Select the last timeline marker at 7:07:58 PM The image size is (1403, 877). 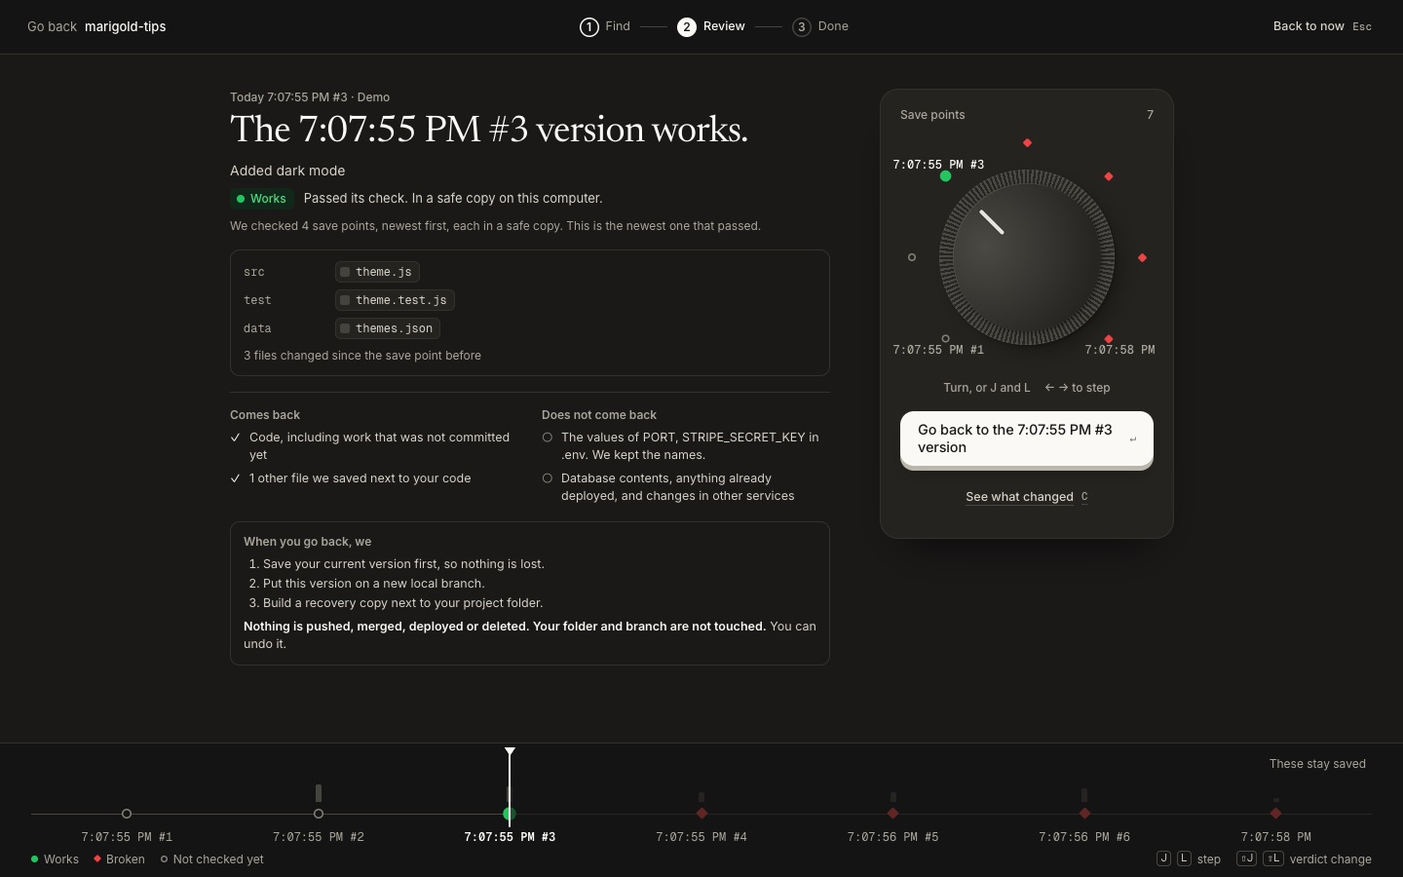pyautogui.click(x=1276, y=813)
